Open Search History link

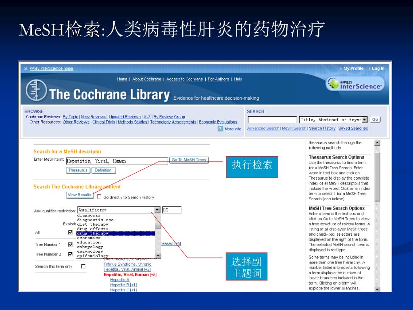click(322, 128)
